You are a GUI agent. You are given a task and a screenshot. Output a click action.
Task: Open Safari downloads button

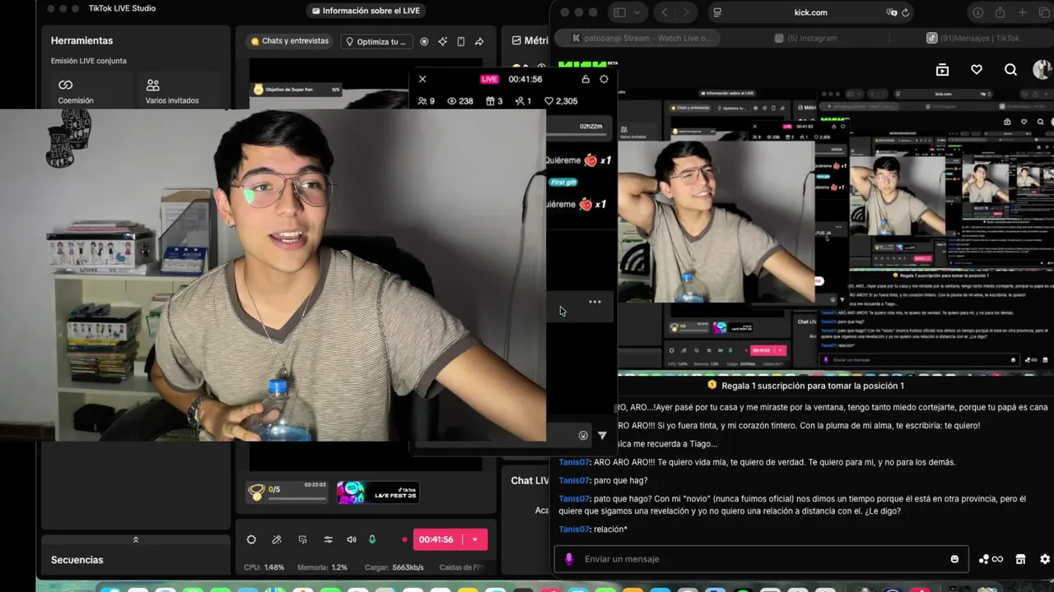click(x=978, y=12)
